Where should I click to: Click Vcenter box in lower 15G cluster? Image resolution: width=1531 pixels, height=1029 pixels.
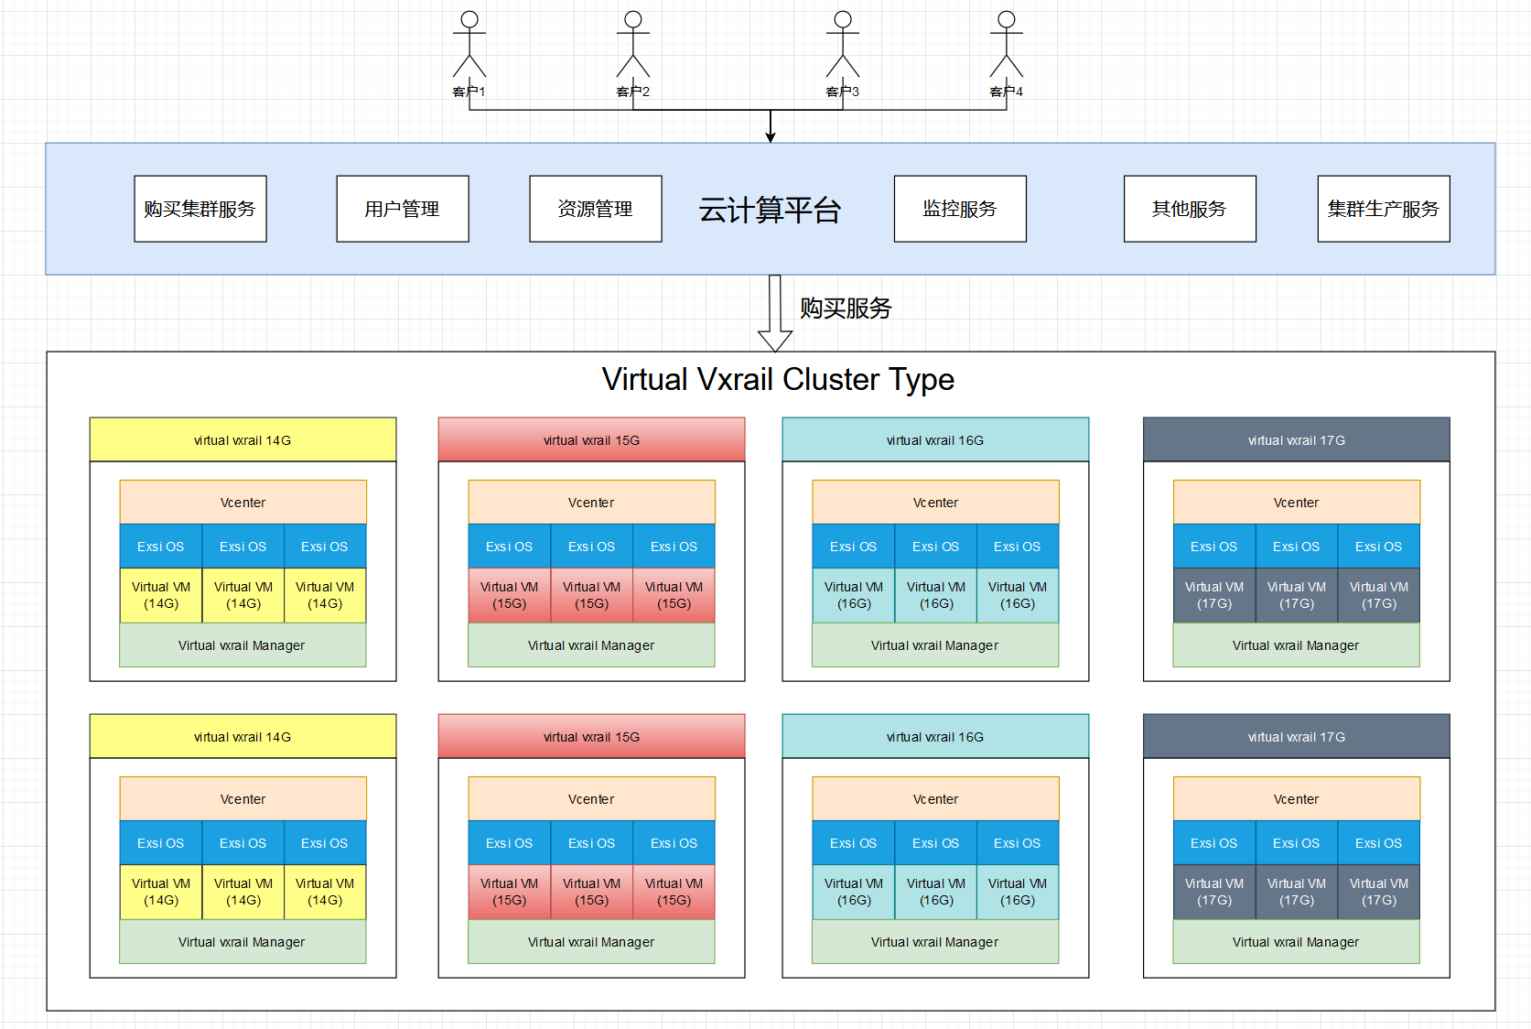tap(591, 798)
